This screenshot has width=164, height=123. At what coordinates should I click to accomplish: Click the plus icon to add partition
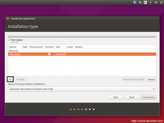point(10,79)
